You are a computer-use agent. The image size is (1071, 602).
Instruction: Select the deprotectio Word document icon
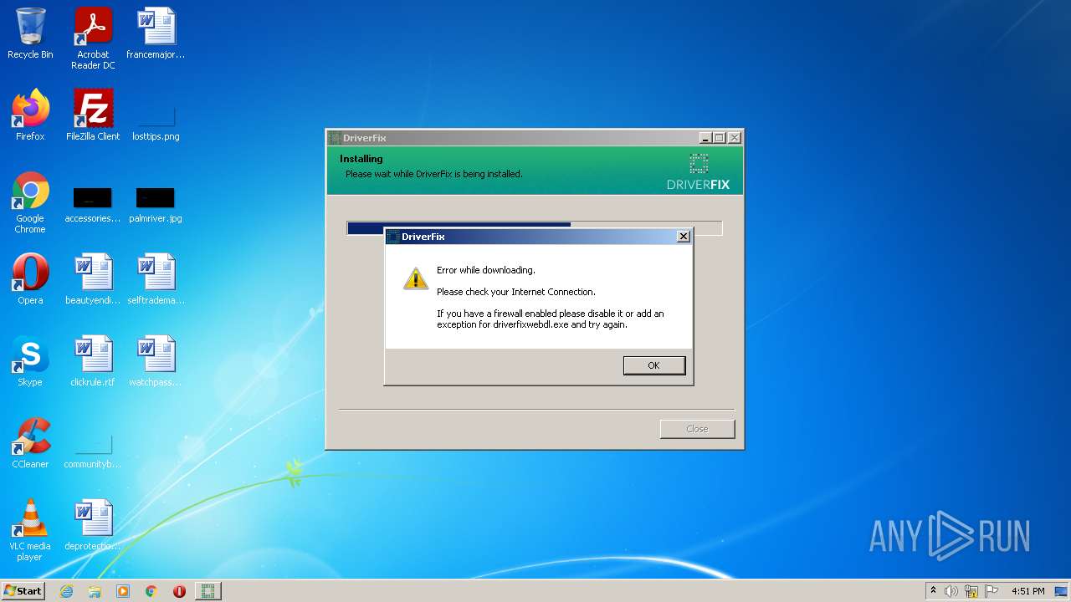tap(93, 525)
